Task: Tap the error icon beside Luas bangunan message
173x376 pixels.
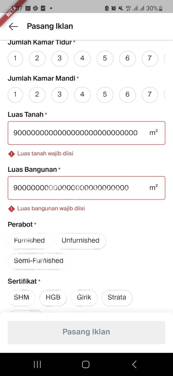Action: [12, 208]
